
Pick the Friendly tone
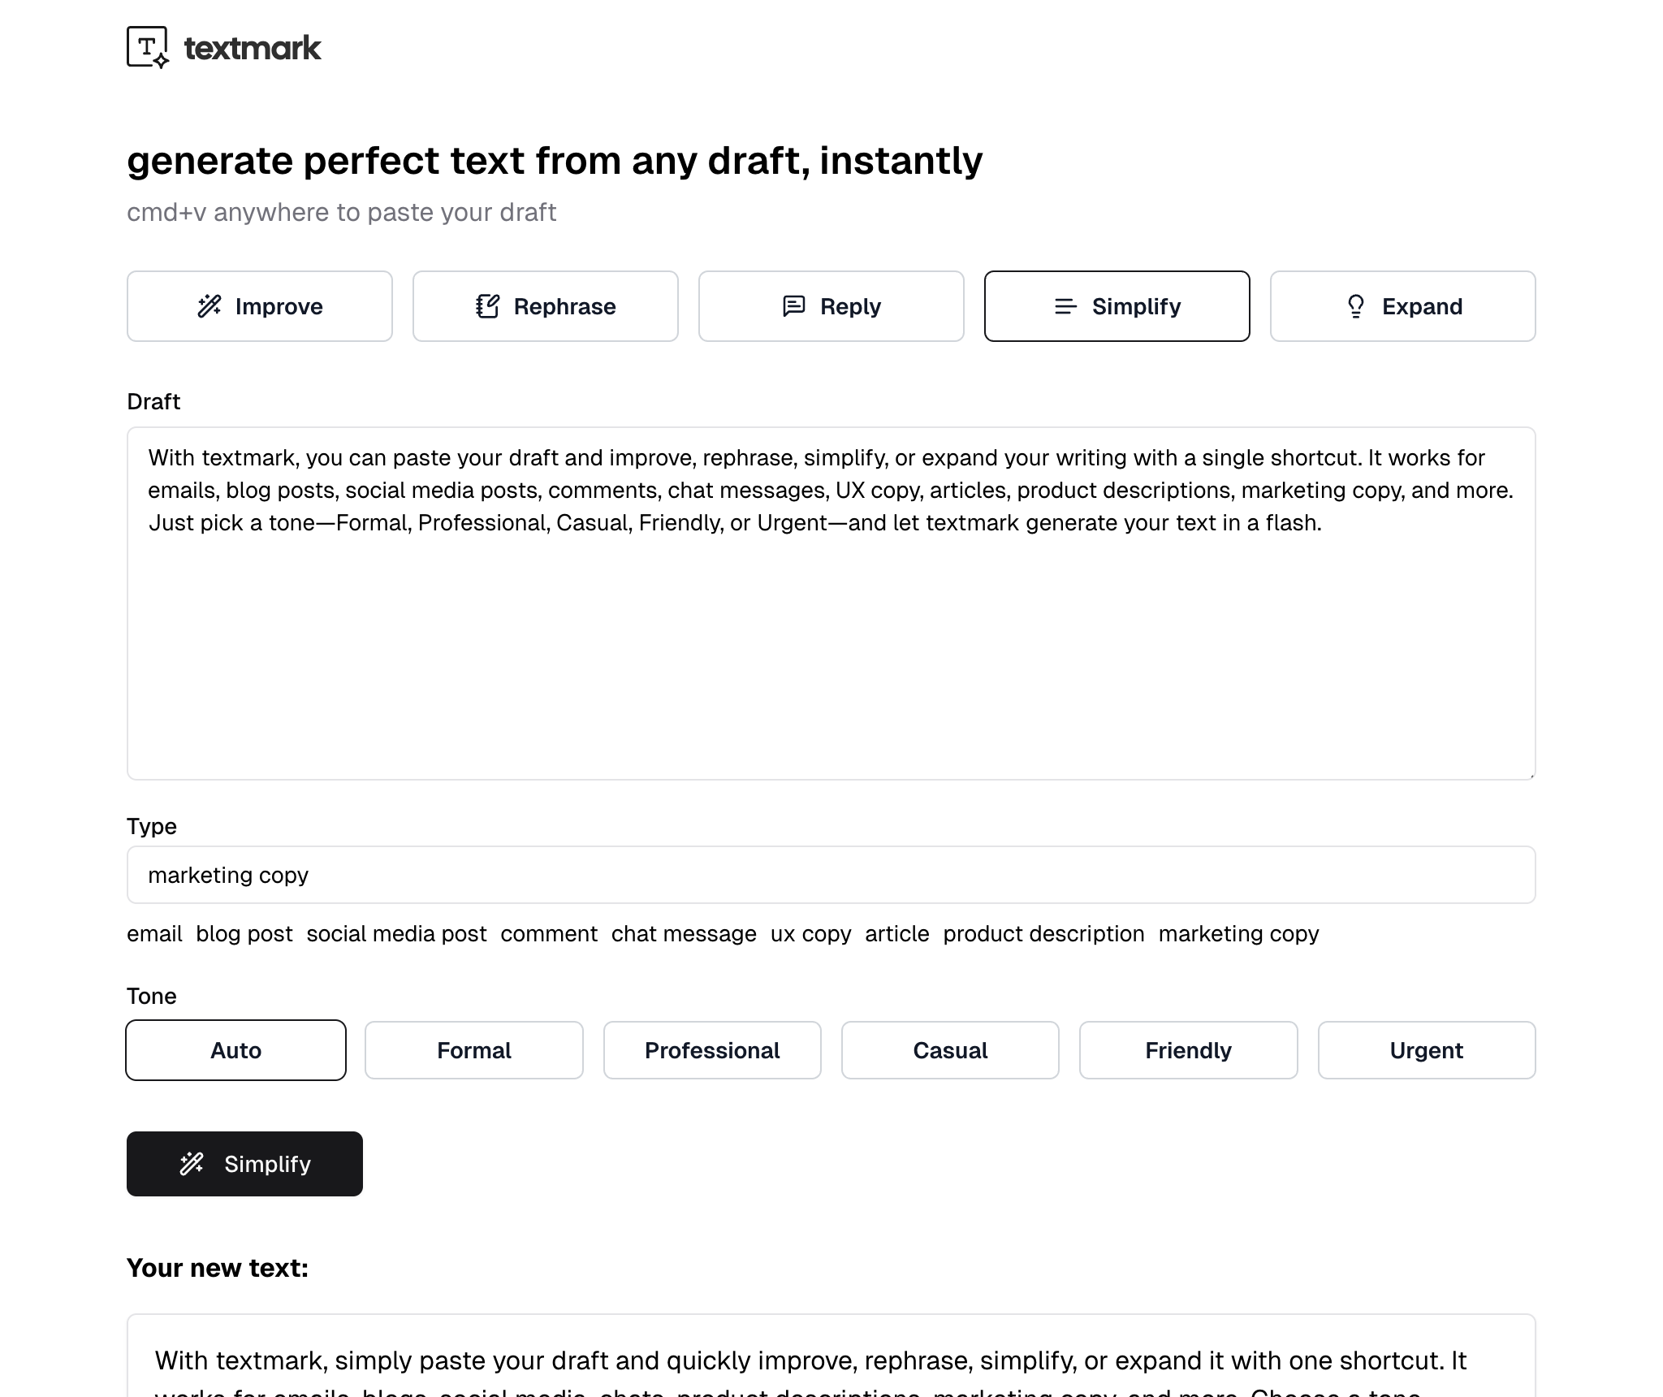(1188, 1050)
